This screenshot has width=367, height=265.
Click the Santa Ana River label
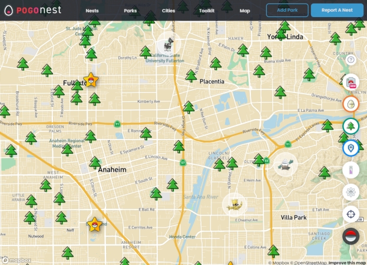201,197
